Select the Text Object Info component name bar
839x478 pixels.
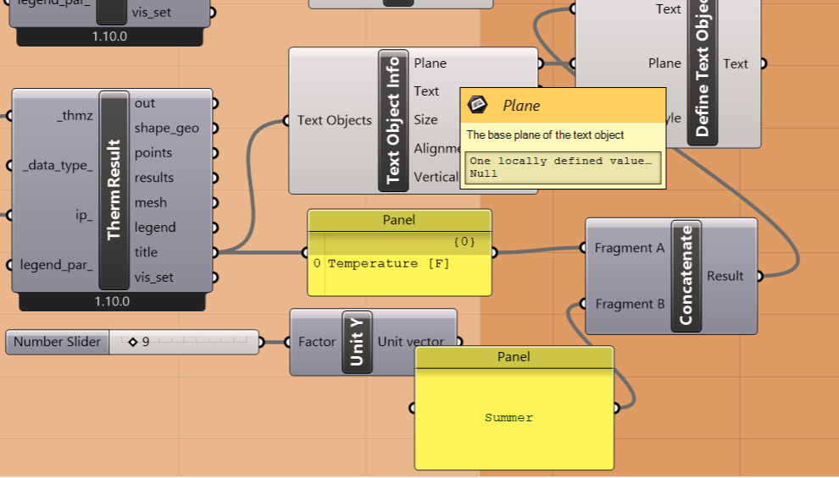coord(393,120)
